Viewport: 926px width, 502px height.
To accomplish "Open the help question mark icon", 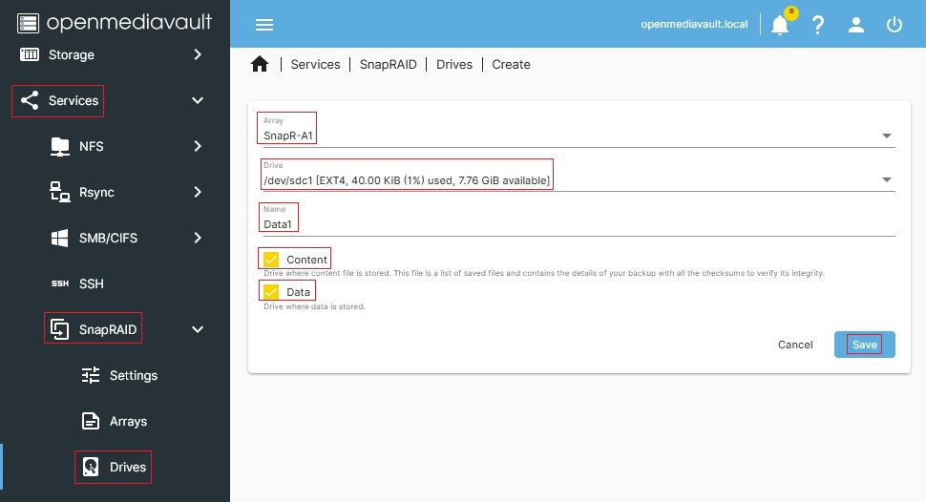I will pos(818,26).
